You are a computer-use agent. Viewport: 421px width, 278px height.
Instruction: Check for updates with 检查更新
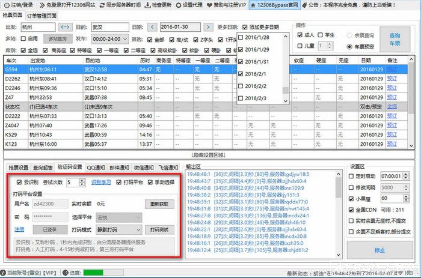click(158, 5)
